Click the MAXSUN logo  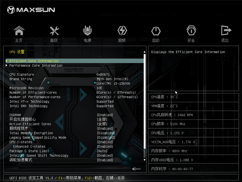click(x=31, y=10)
